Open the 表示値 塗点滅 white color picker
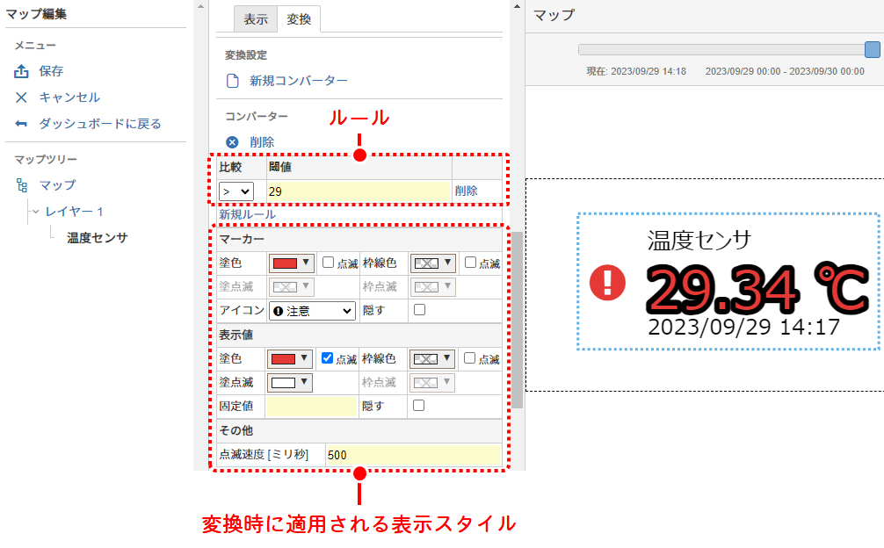 (290, 382)
